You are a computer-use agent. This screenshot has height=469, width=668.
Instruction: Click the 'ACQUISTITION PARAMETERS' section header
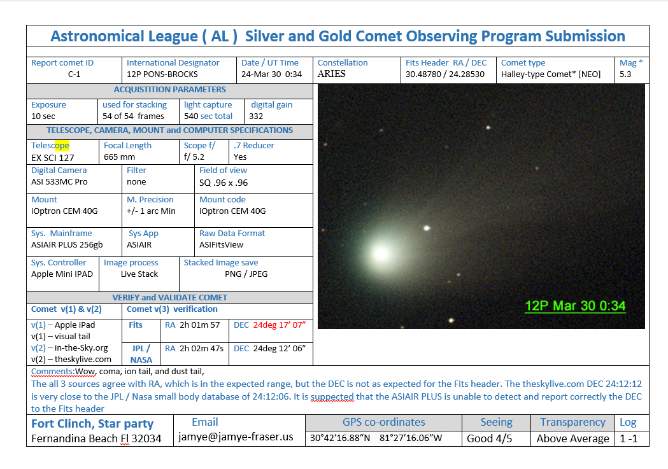point(169,90)
